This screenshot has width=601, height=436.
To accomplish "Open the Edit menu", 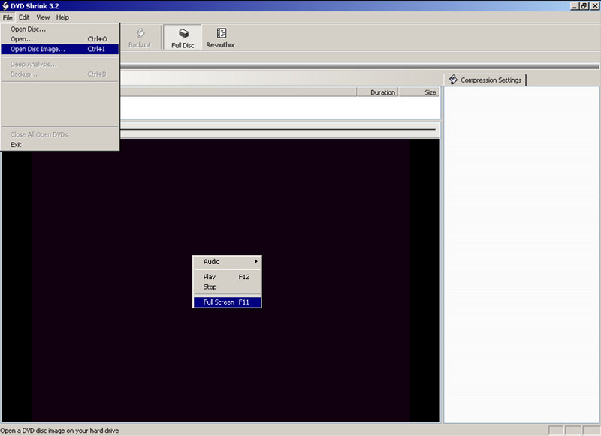I will point(24,17).
